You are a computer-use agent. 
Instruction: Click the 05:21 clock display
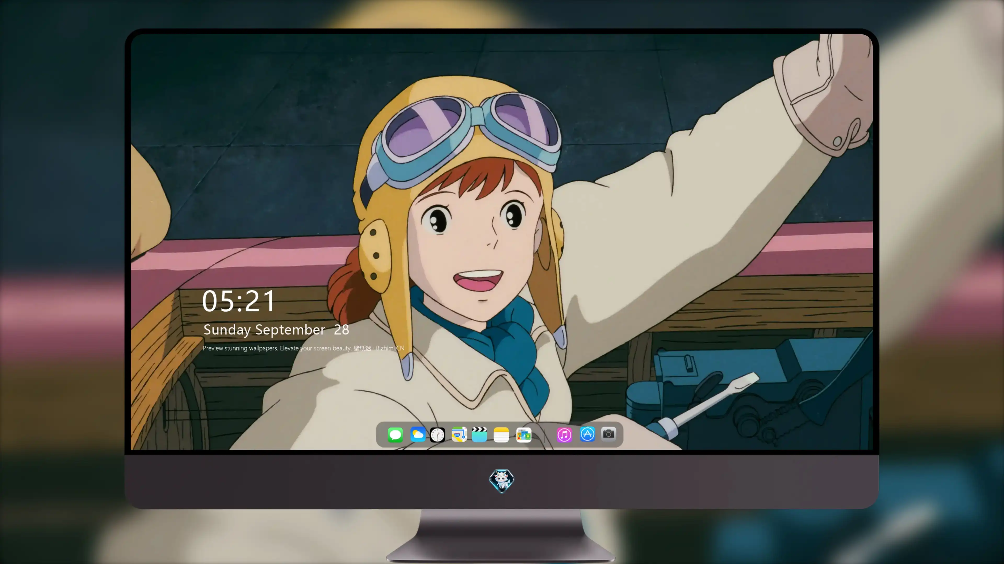point(238,301)
